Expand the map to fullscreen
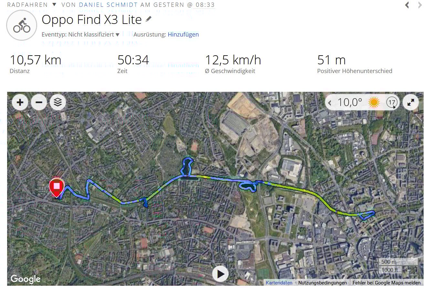The image size is (432, 288). tap(411, 102)
